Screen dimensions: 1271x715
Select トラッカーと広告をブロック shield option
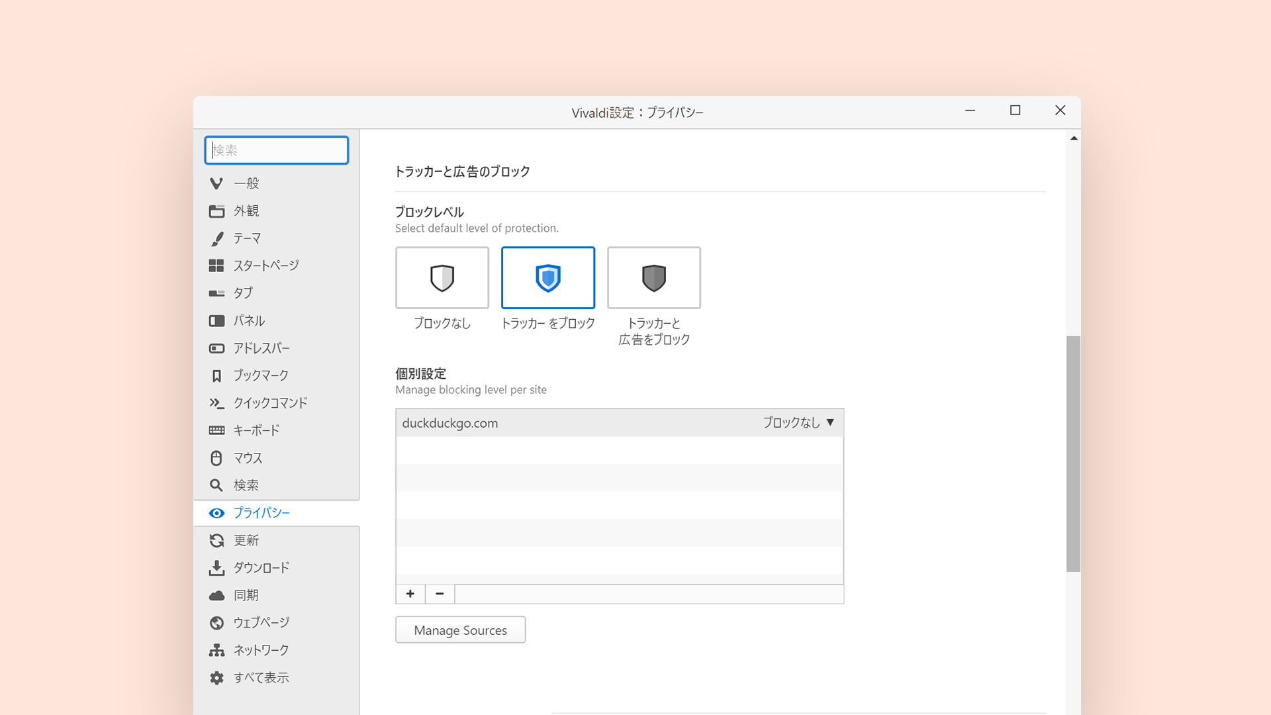click(x=654, y=278)
